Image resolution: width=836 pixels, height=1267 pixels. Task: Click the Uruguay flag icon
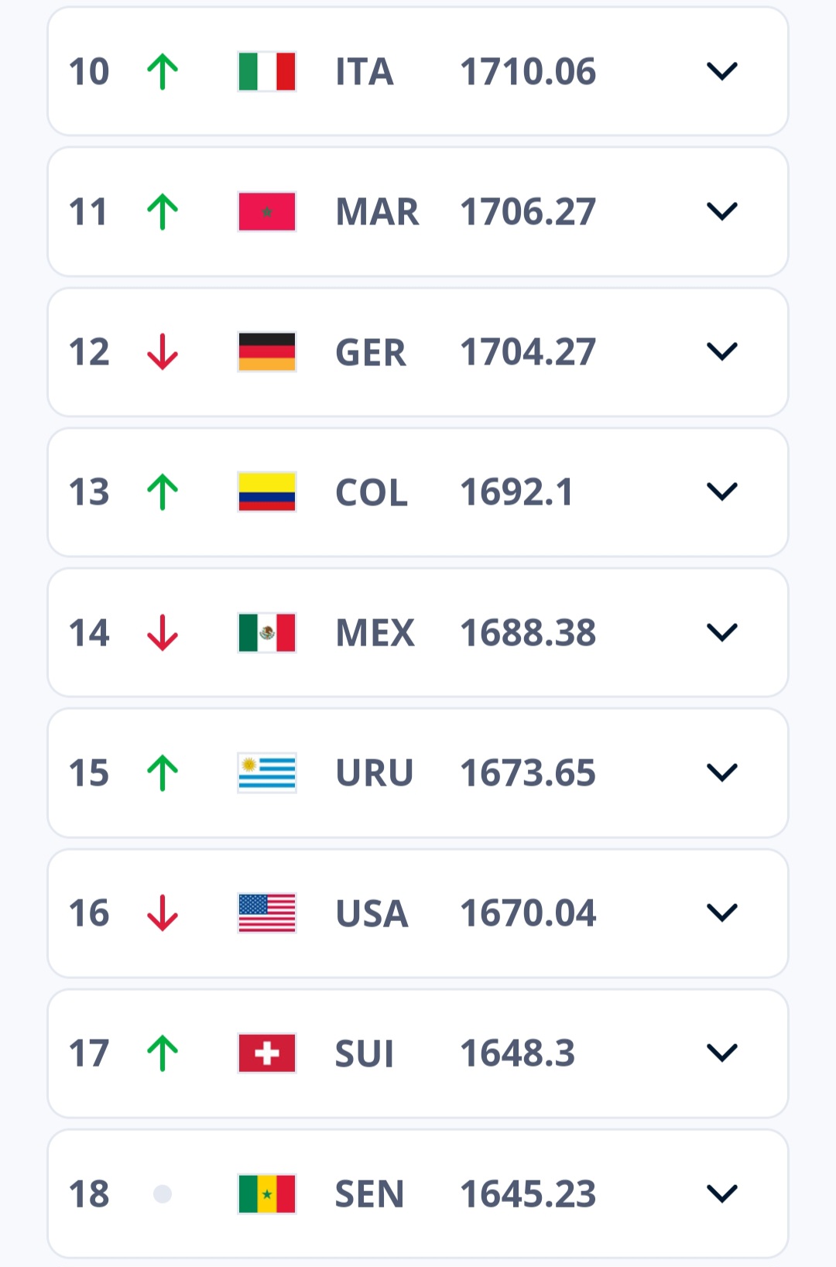[267, 773]
